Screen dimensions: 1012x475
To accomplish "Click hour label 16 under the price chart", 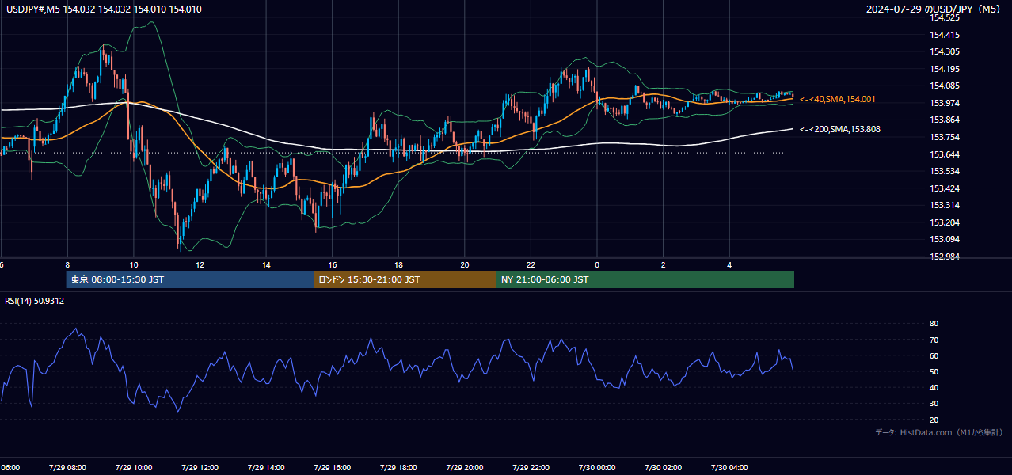I will (333, 265).
